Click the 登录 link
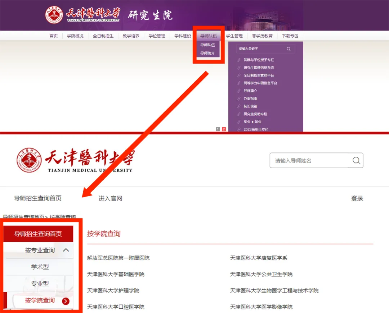 tap(357, 198)
